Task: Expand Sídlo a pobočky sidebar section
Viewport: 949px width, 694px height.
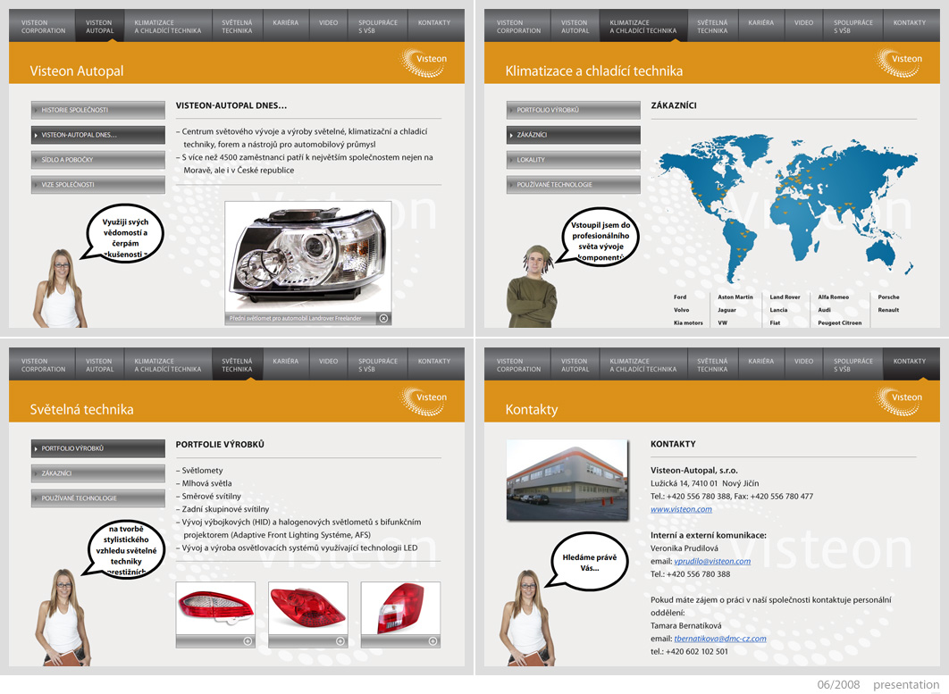Action: point(98,160)
